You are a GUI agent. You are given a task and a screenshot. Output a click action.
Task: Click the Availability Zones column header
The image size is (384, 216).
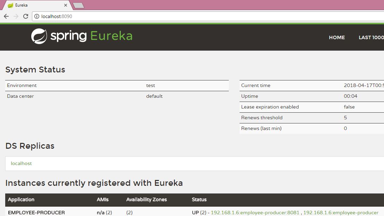[147, 199]
